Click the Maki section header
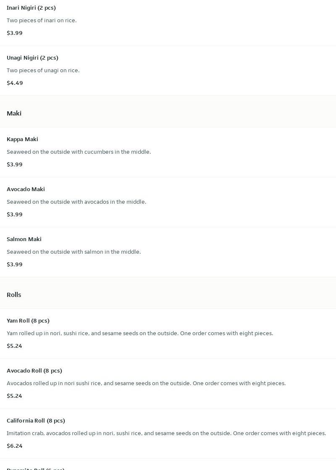 pyautogui.click(x=14, y=113)
